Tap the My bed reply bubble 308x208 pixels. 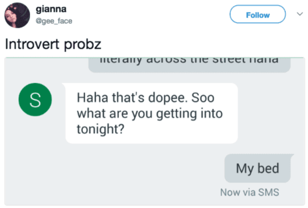pyautogui.click(x=257, y=168)
